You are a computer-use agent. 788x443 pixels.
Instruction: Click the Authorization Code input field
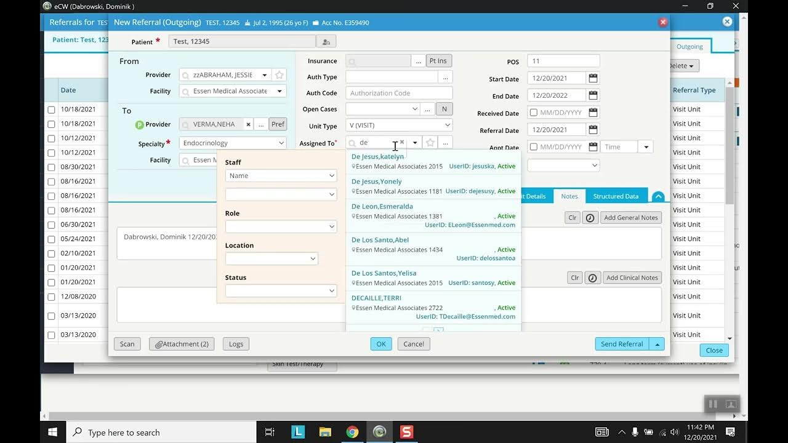(399, 93)
